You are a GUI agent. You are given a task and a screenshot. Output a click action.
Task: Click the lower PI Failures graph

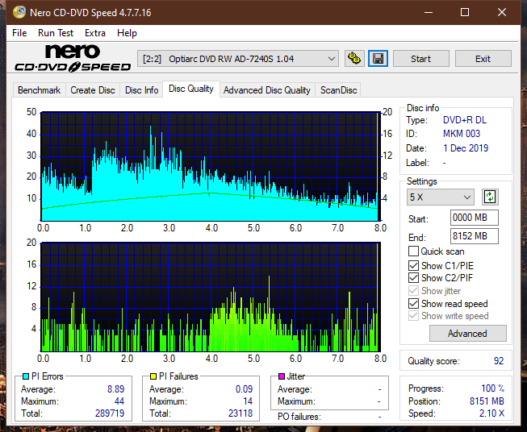(x=211, y=297)
